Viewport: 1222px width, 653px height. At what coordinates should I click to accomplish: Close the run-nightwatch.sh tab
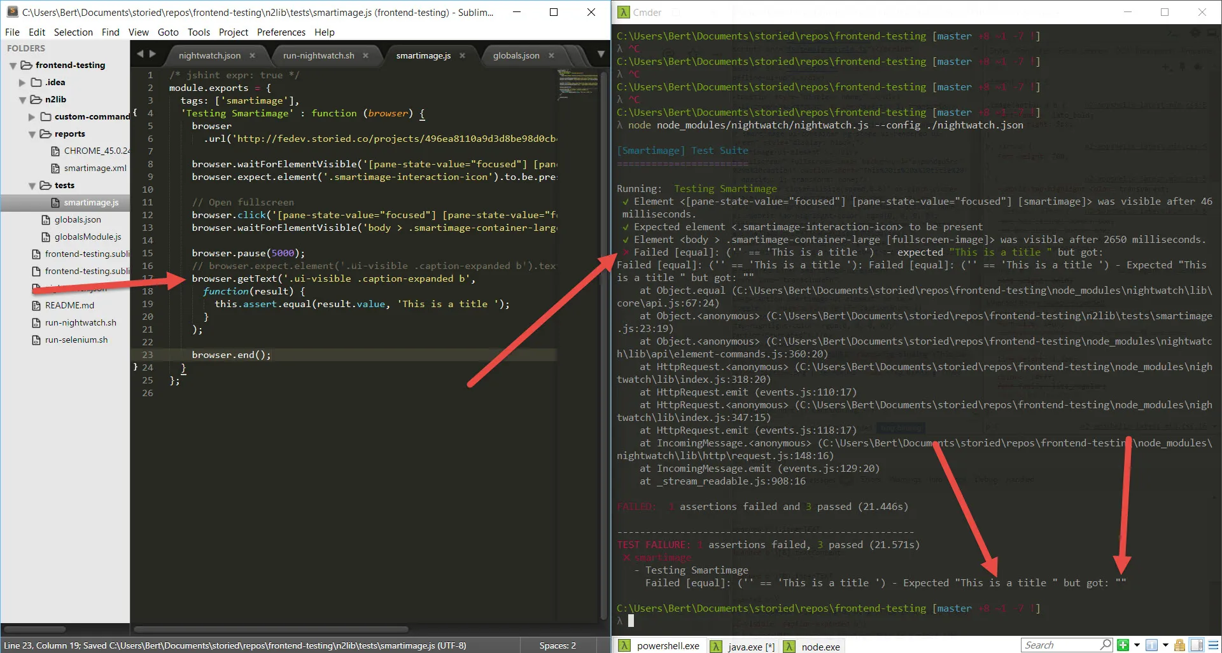tap(365, 55)
